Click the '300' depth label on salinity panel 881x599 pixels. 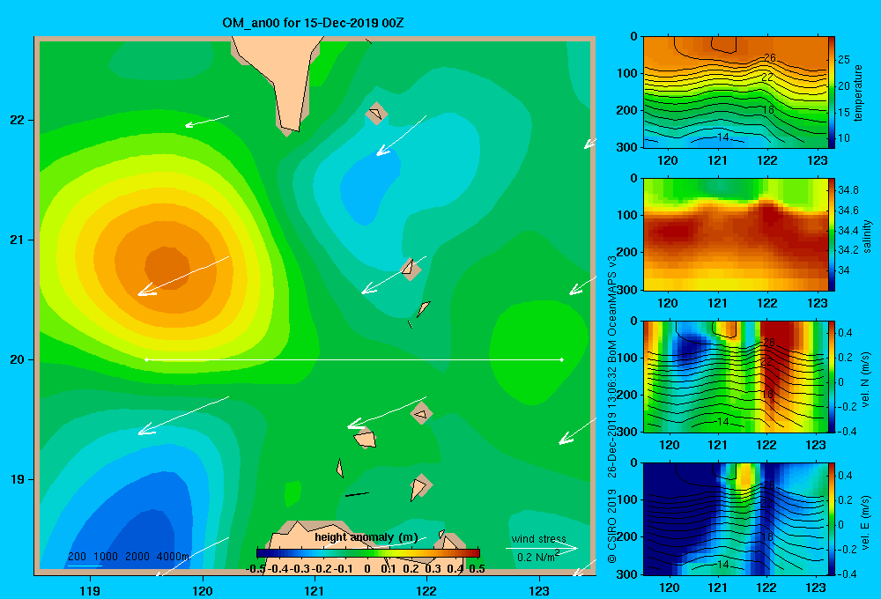(x=629, y=290)
